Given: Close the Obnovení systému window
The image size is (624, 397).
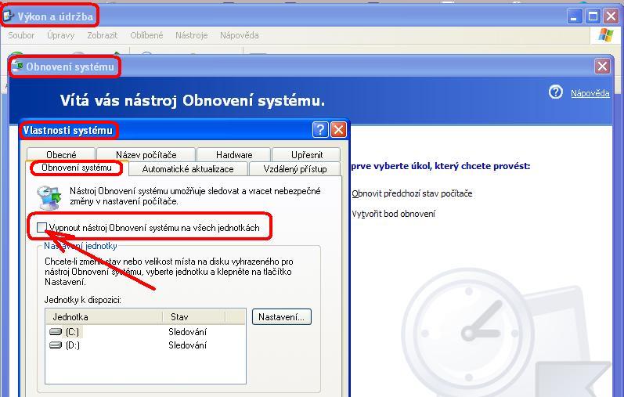Looking at the screenshot, I should coord(602,66).
